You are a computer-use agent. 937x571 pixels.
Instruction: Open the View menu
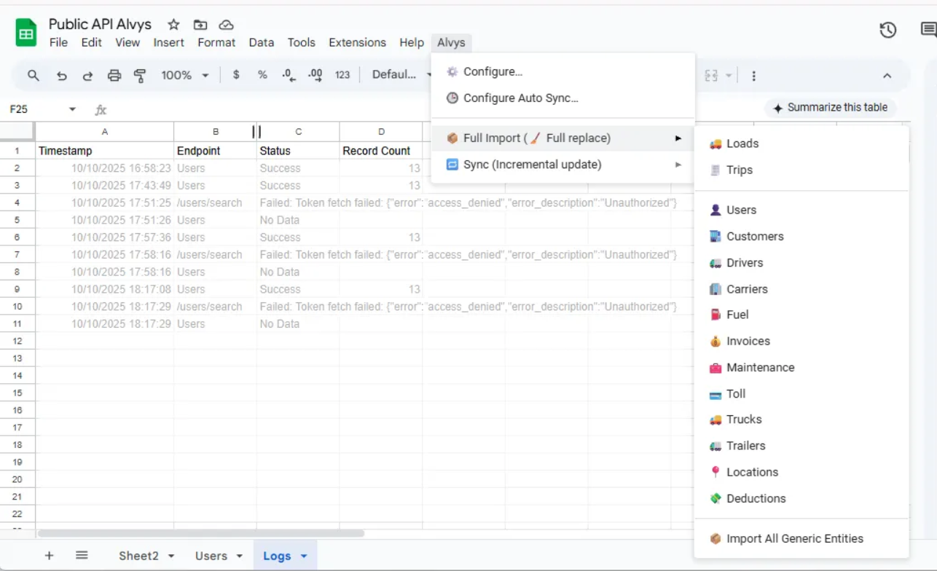128,42
